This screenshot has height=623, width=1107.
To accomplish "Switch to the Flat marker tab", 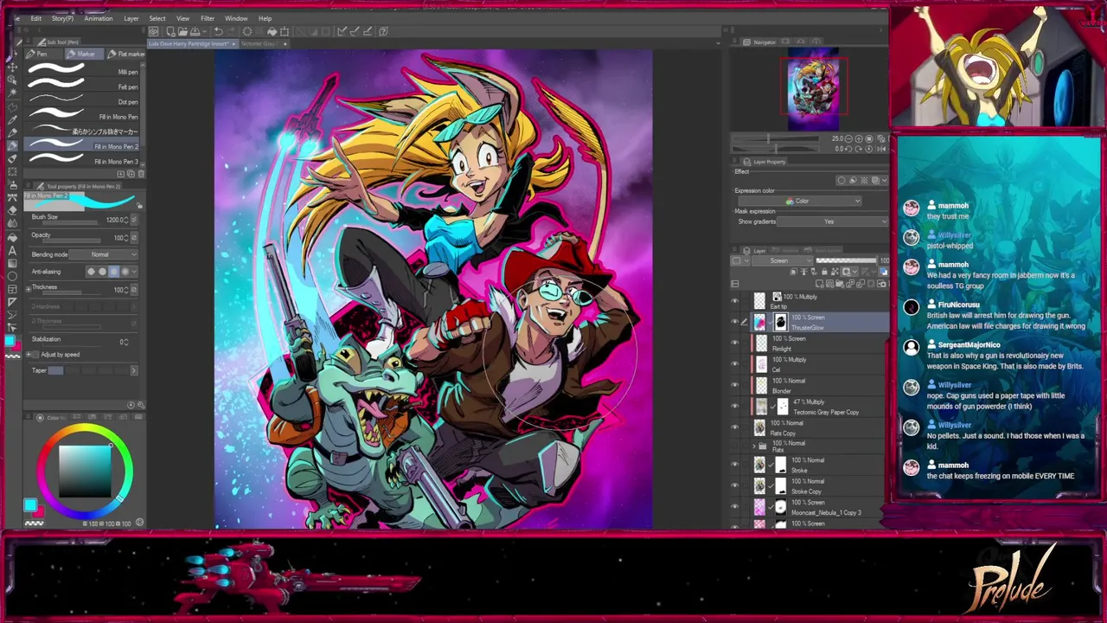I will coord(128,54).
